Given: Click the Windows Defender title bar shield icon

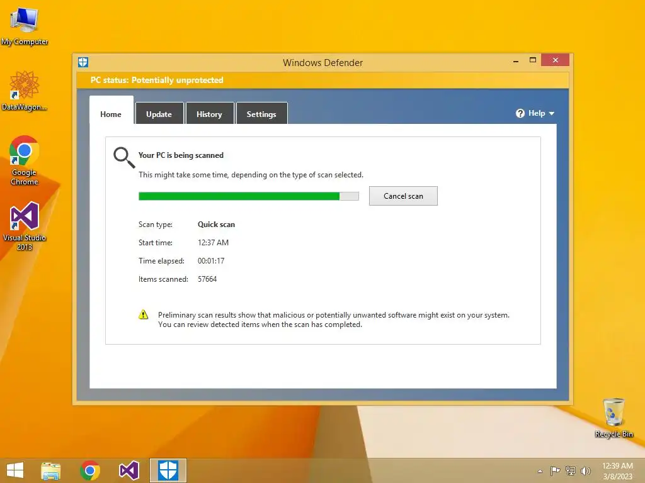Looking at the screenshot, I should pyautogui.click(x=83, y=62).
